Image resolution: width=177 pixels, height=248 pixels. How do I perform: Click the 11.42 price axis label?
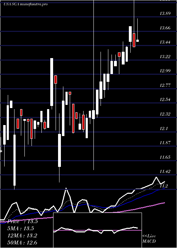click(165, 171)
